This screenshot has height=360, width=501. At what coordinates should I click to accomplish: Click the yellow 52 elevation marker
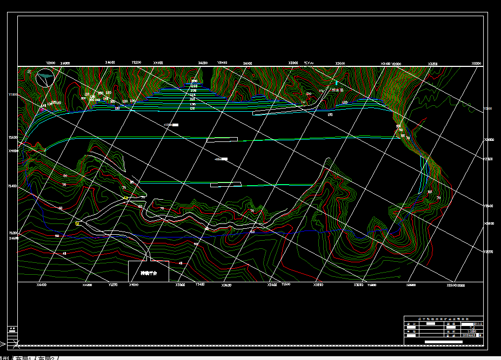click(77, 224)
